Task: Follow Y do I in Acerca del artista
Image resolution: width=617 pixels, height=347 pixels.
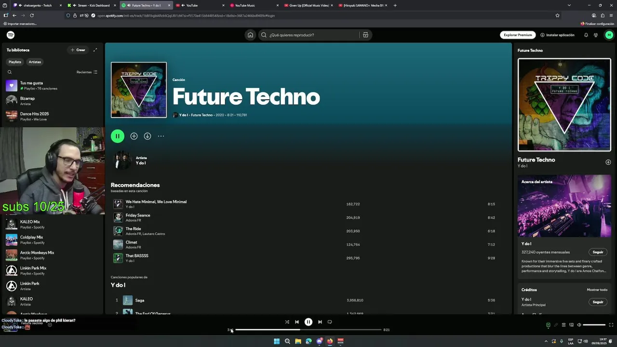Action: [x=598, y=252]
